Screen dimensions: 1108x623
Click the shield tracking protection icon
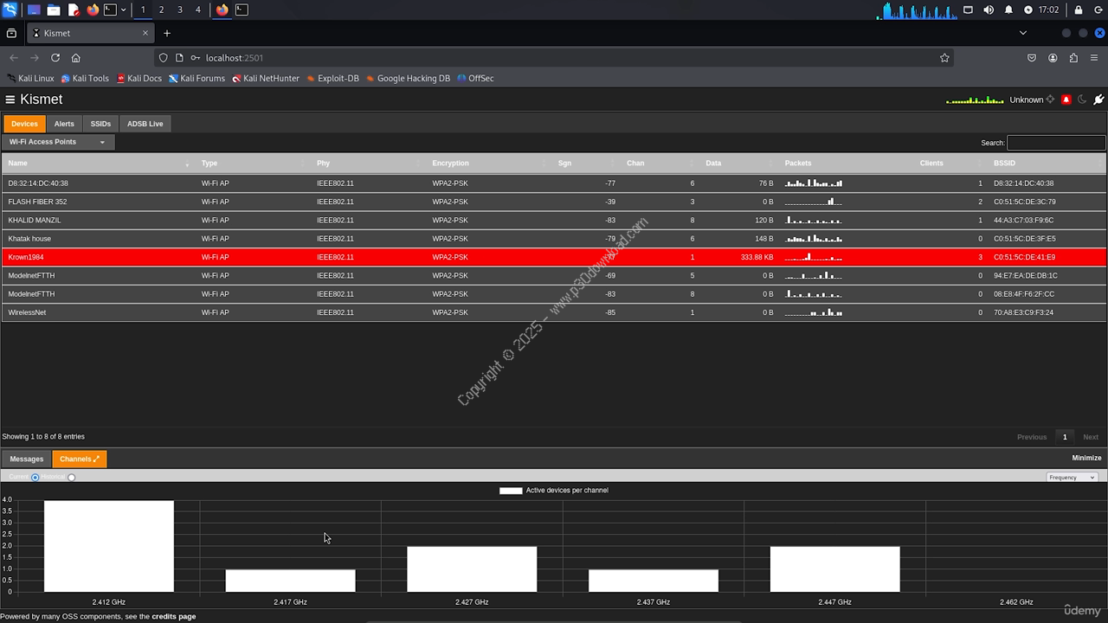[x=163, y=57]
